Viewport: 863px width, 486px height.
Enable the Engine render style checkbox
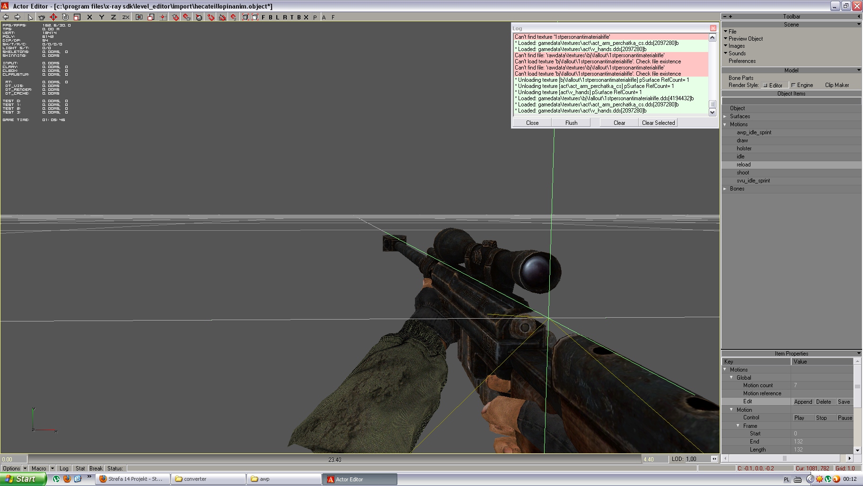coord(793,85)
